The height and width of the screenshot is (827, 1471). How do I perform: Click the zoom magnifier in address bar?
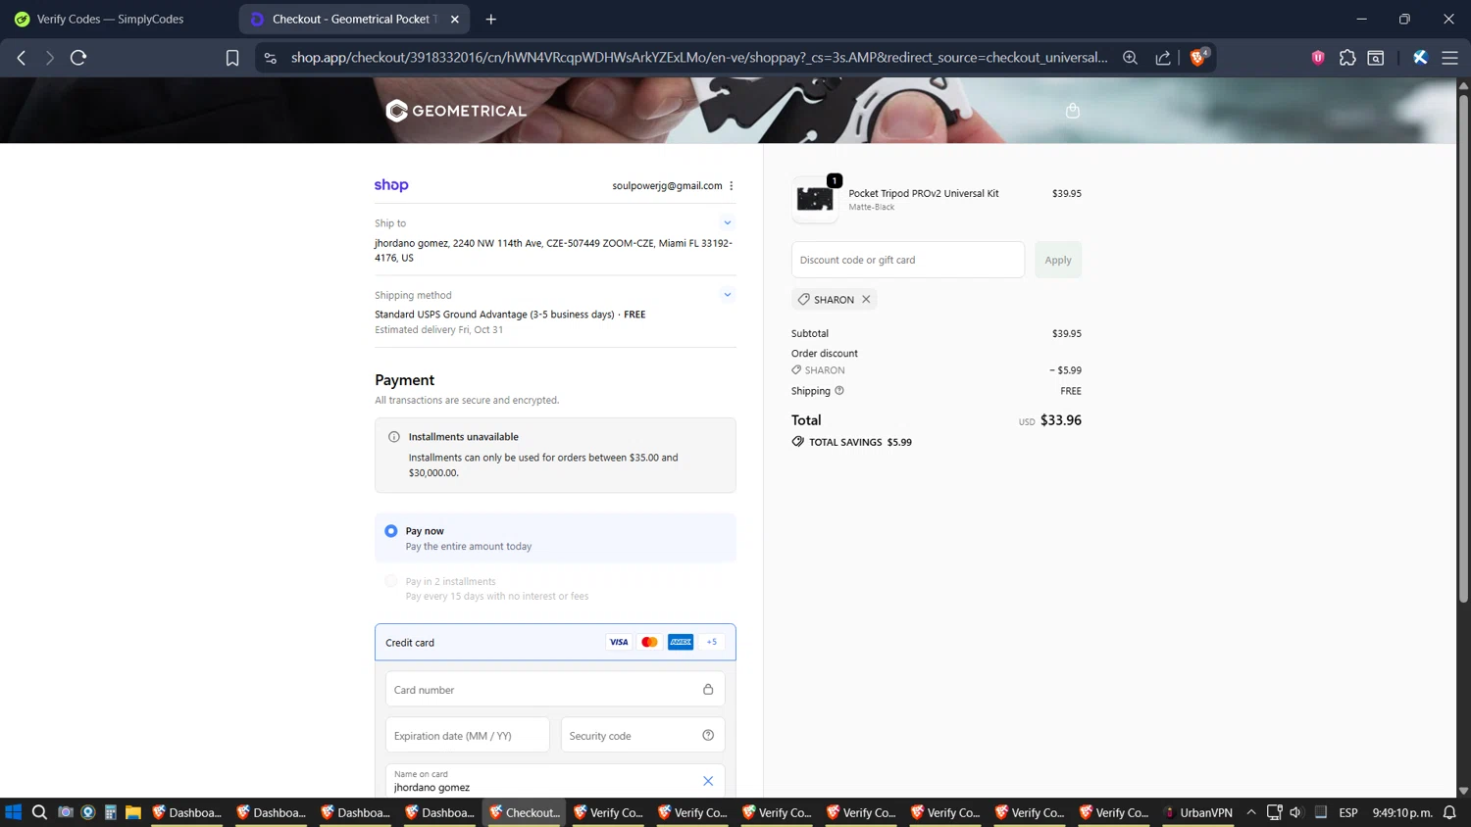pos(1130,58)
